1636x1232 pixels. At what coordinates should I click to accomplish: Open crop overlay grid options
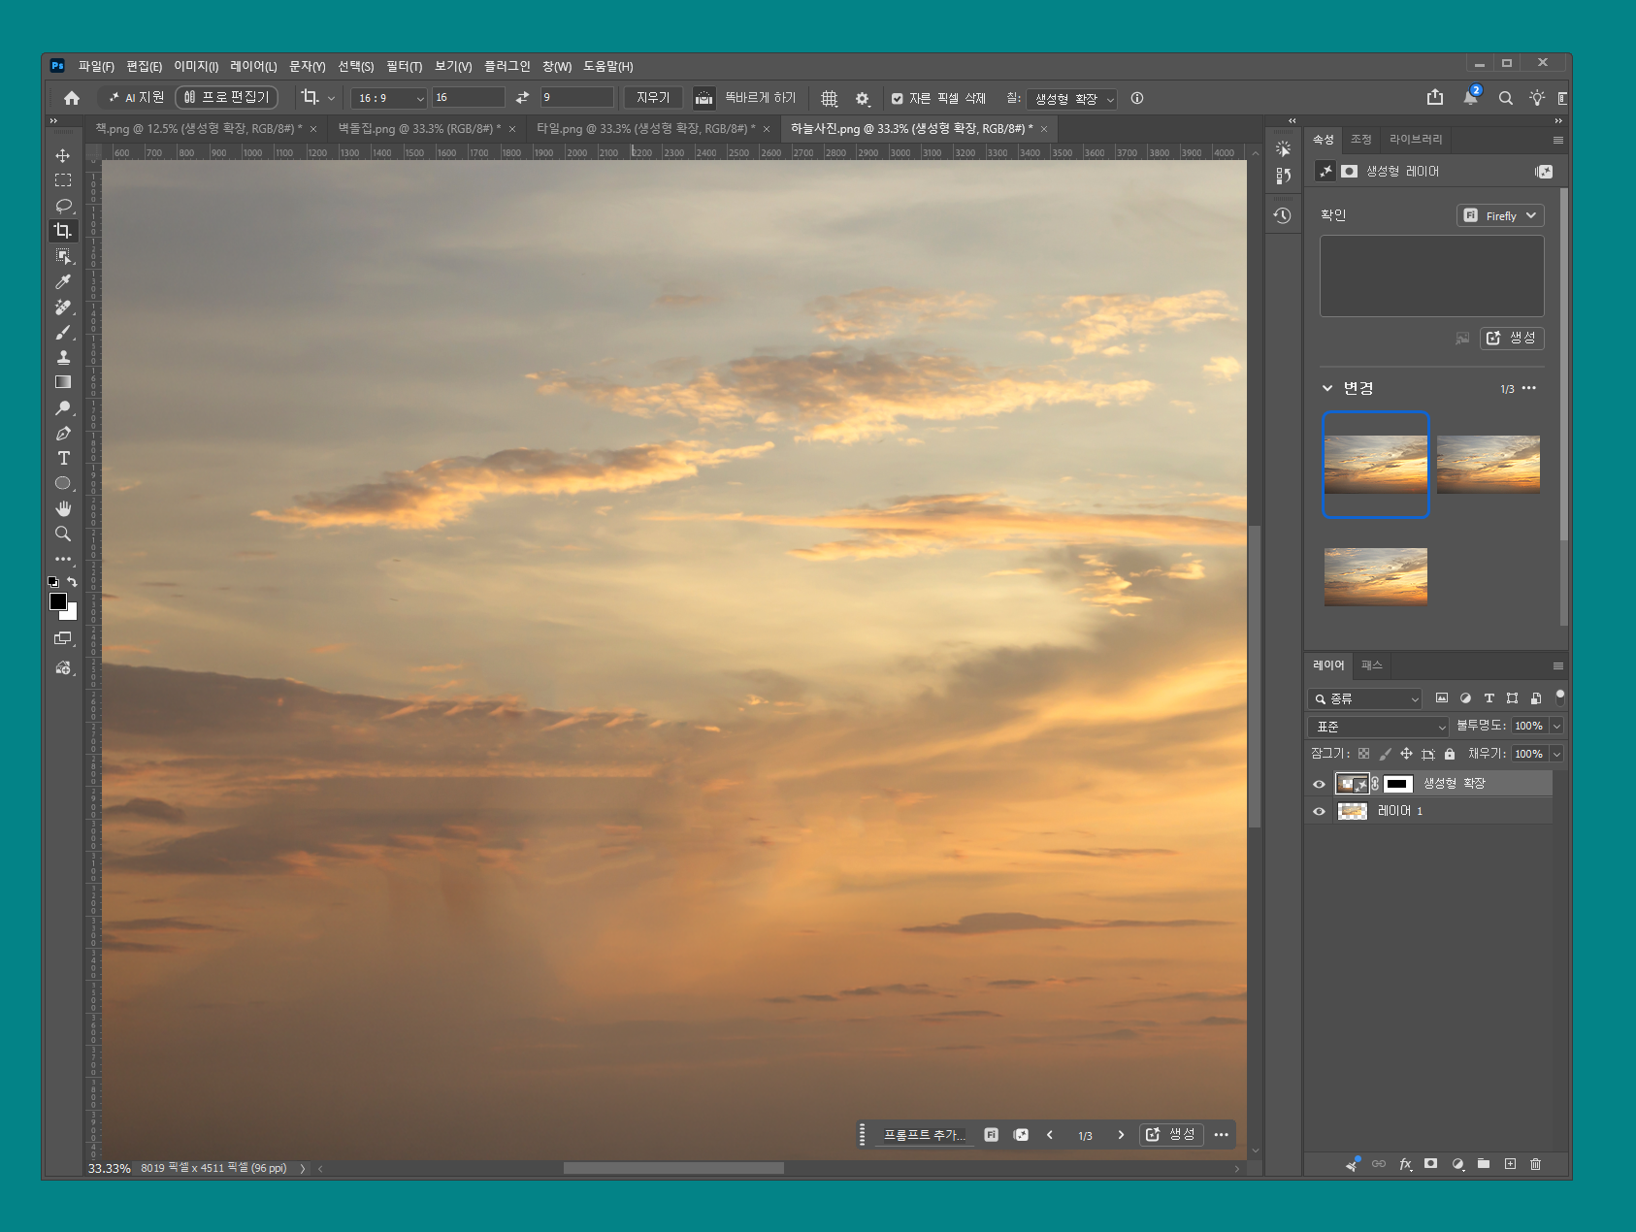829,98
